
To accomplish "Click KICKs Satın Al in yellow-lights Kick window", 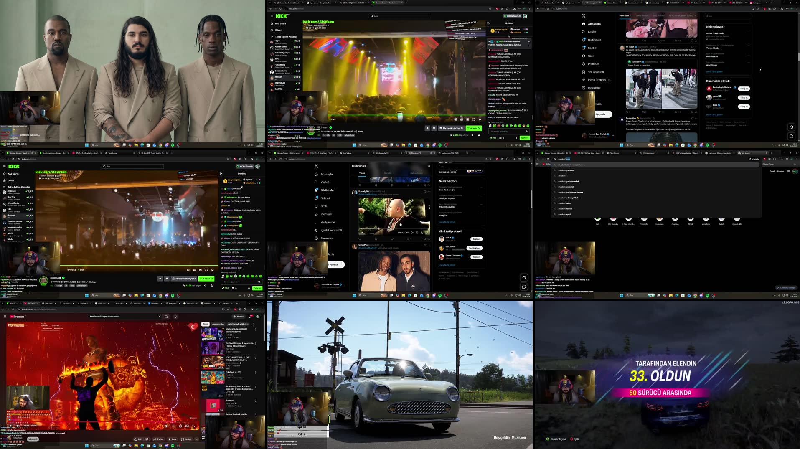I will (x=512, y=16).
